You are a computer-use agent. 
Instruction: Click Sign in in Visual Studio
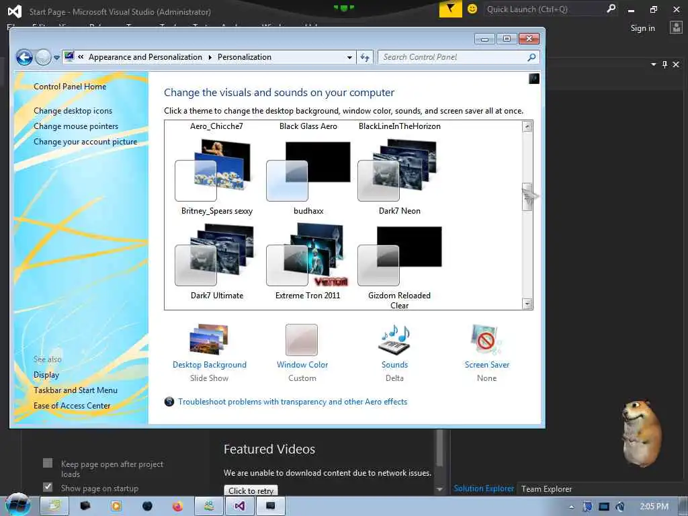[x=642, y=28]
